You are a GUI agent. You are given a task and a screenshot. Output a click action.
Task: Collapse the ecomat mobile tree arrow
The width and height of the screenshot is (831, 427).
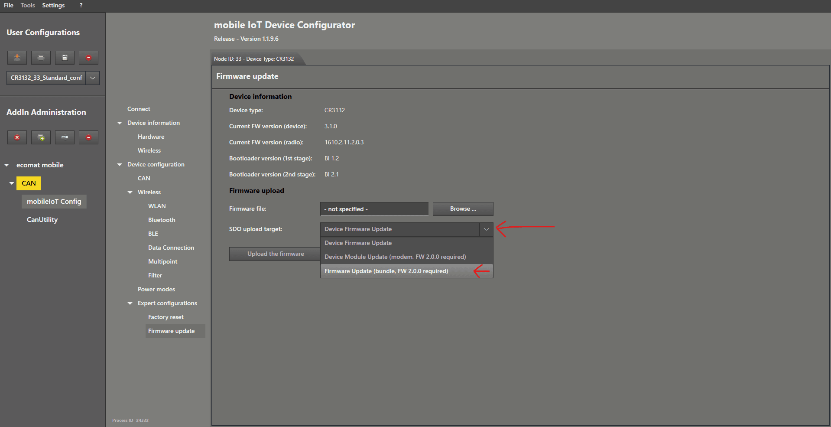point(6,165)
